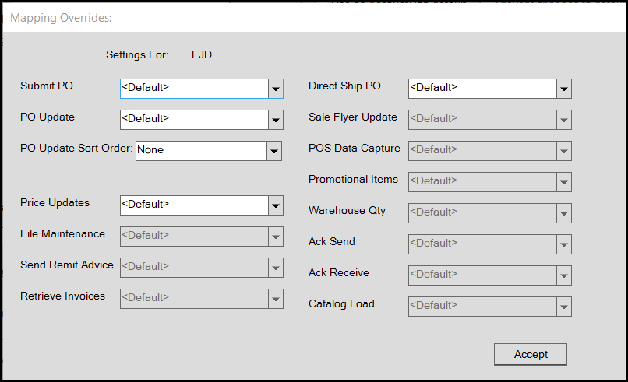The image size is (628, 382).
Task: Click the Warehouse Qty label
Action: coord(347,211)
